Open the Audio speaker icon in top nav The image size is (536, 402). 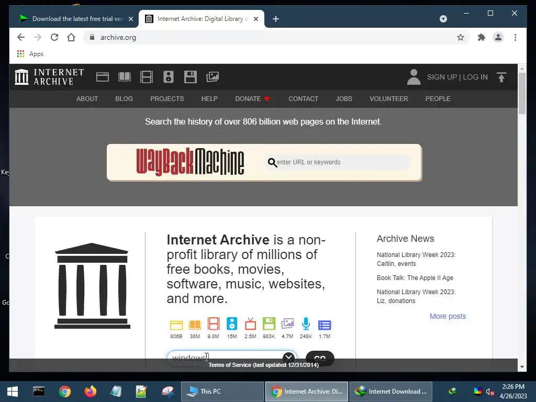[169, 77]
